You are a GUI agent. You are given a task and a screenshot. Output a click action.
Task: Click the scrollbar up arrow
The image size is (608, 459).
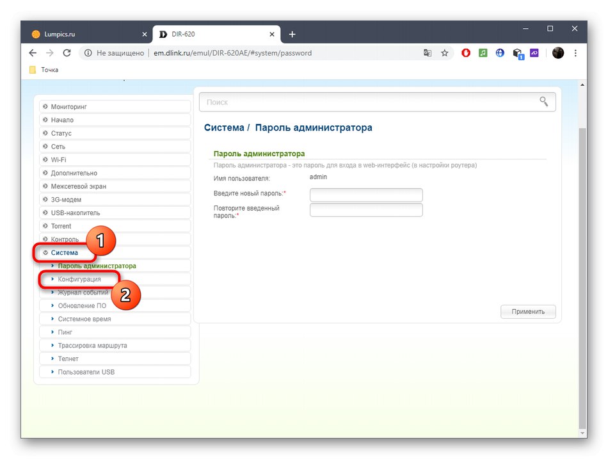pos(582,85)
